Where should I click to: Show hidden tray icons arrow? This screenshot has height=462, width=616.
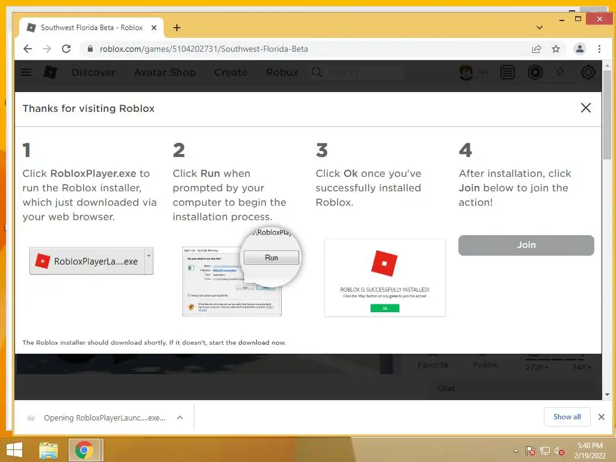(x=516, y=451)
